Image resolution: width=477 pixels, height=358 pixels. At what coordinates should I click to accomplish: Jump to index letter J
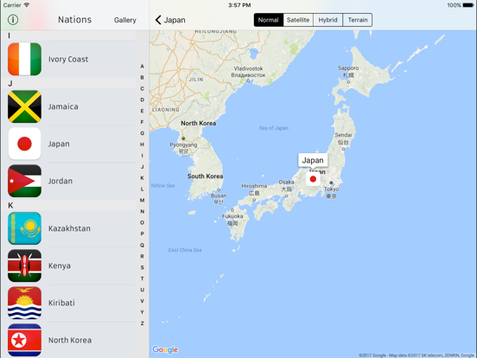pyautogui.click(x=142, y=167)
